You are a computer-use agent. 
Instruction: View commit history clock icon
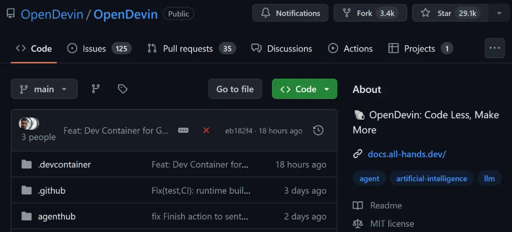(319, 130)
